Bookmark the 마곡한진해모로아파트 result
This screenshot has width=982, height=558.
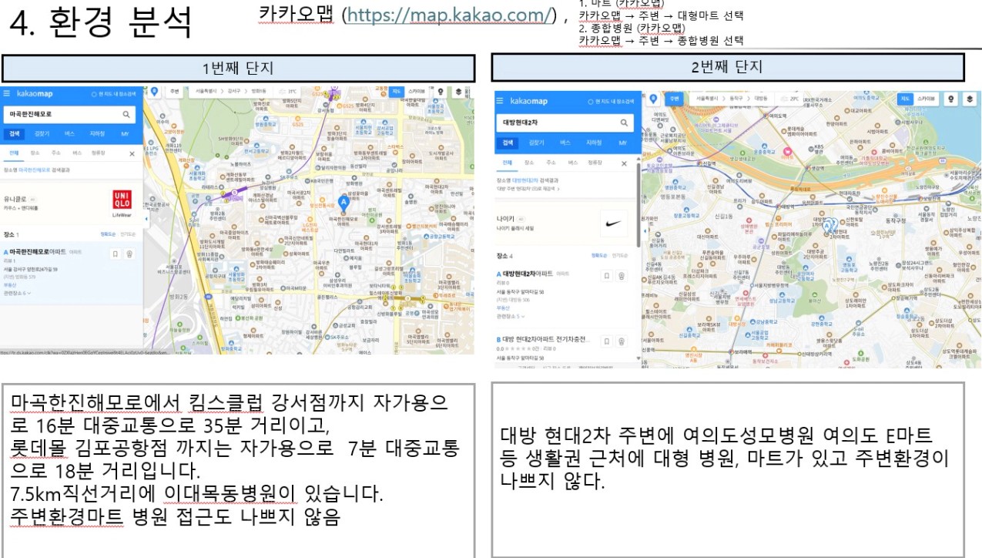[x=115, y=253]
